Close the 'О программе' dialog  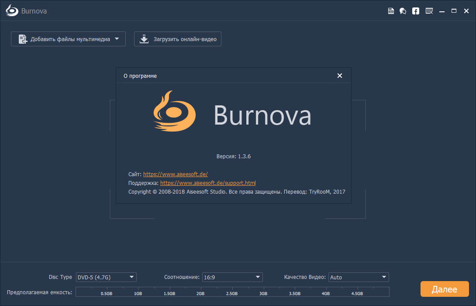(x=340, y=76)
